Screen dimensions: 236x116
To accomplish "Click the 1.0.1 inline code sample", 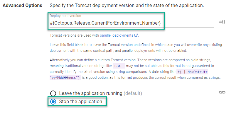I will pos(119,66).
